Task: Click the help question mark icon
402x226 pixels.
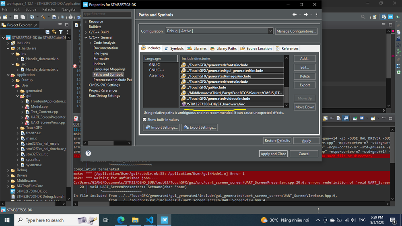Action: pos(88,153)
